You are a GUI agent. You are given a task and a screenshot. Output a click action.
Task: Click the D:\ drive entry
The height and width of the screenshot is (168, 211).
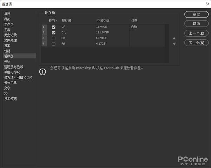point(63,32)
